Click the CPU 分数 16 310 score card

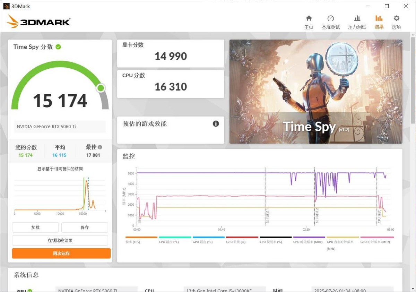(171, 84)
